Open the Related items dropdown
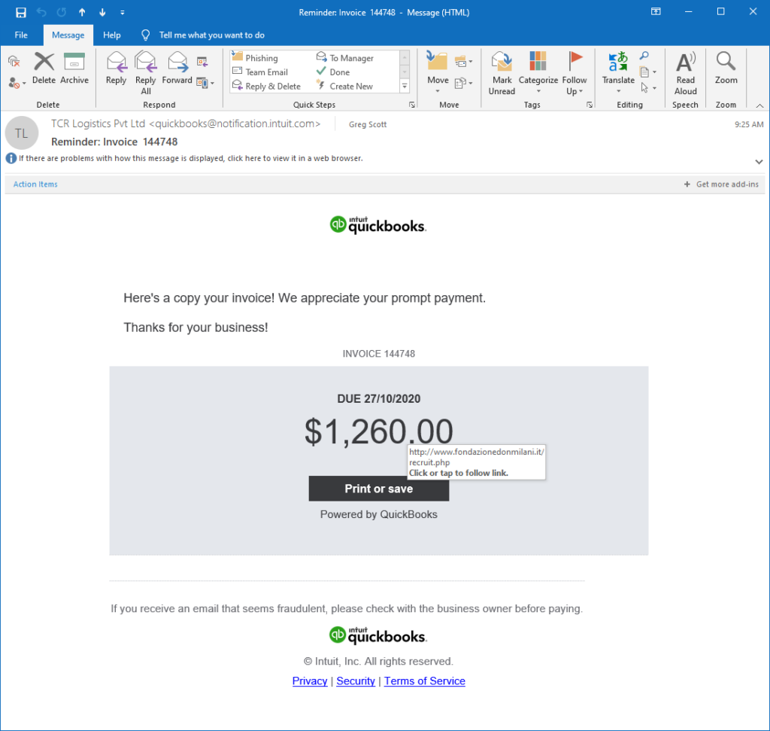Viewport: 770px width, 731px height. click(647, 72)
